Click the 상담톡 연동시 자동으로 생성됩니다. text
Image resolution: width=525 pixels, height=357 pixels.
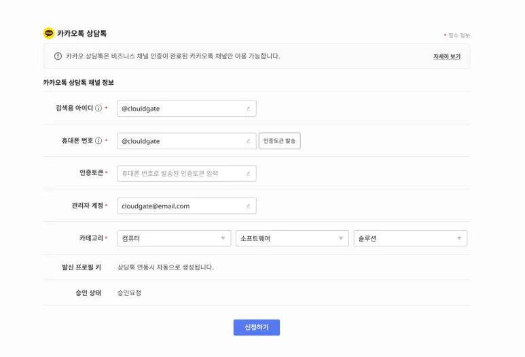pos(166,267)
